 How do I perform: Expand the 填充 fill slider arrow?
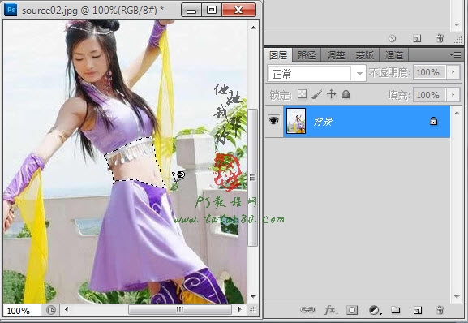[x=453, y=95]
